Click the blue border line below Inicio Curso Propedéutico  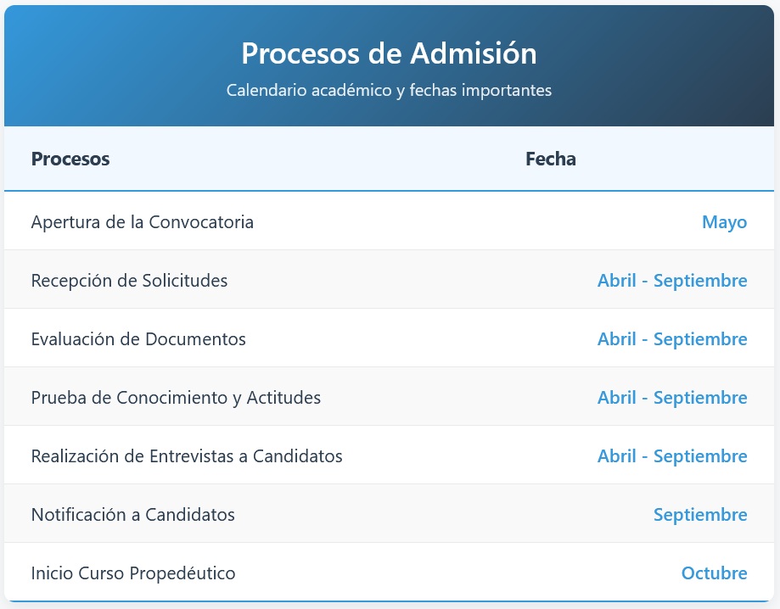coord(389,601)
